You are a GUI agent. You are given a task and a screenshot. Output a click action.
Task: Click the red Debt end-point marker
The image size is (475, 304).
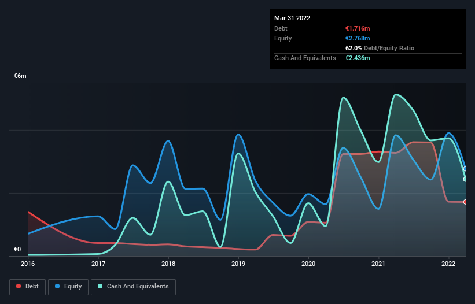pyautogui.click(x=465, y=202)
